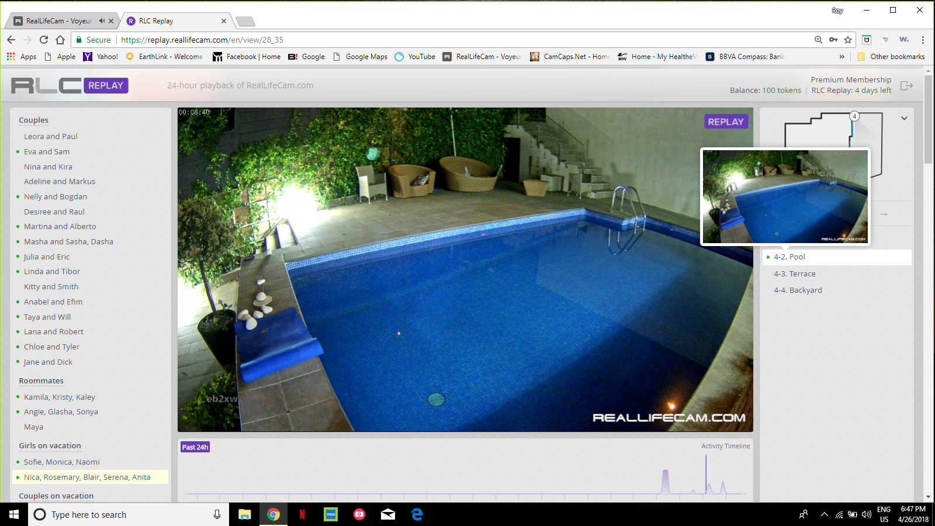Click the taskbar search box
The width and height of the screenshot is (935, 526).
pyautogui.click(x=129, y=514)
